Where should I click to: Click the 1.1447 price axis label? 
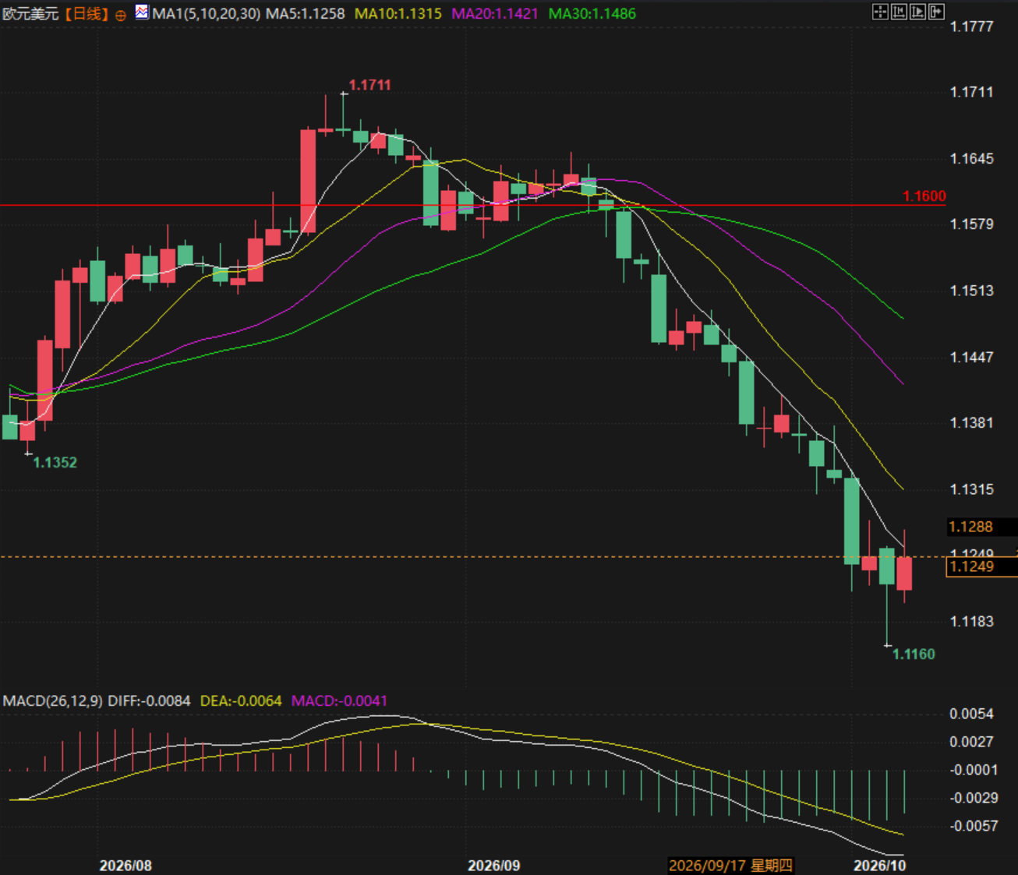click(972, 357)
